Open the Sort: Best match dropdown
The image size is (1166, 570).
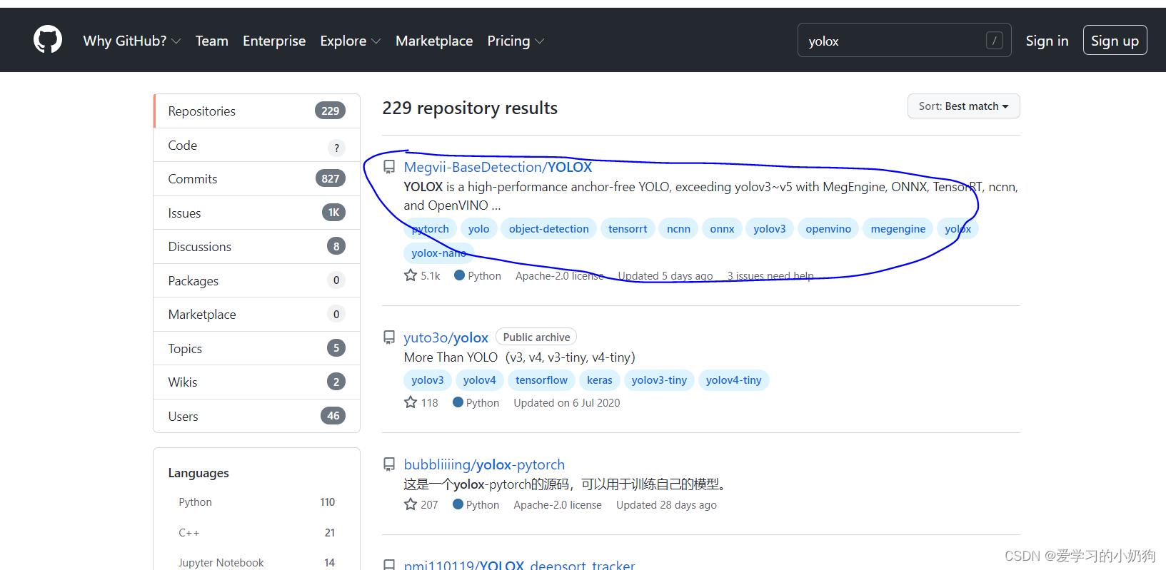[x=963, y=106]
